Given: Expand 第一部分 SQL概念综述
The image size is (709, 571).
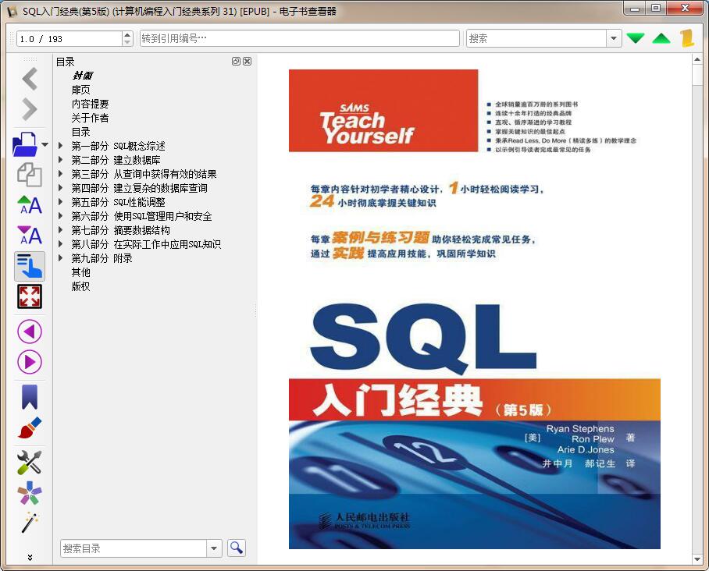Looking at the screenshot, I should click(60, 145).
